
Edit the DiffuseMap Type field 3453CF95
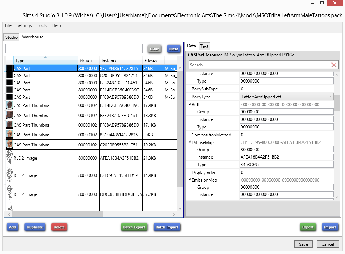286,165
